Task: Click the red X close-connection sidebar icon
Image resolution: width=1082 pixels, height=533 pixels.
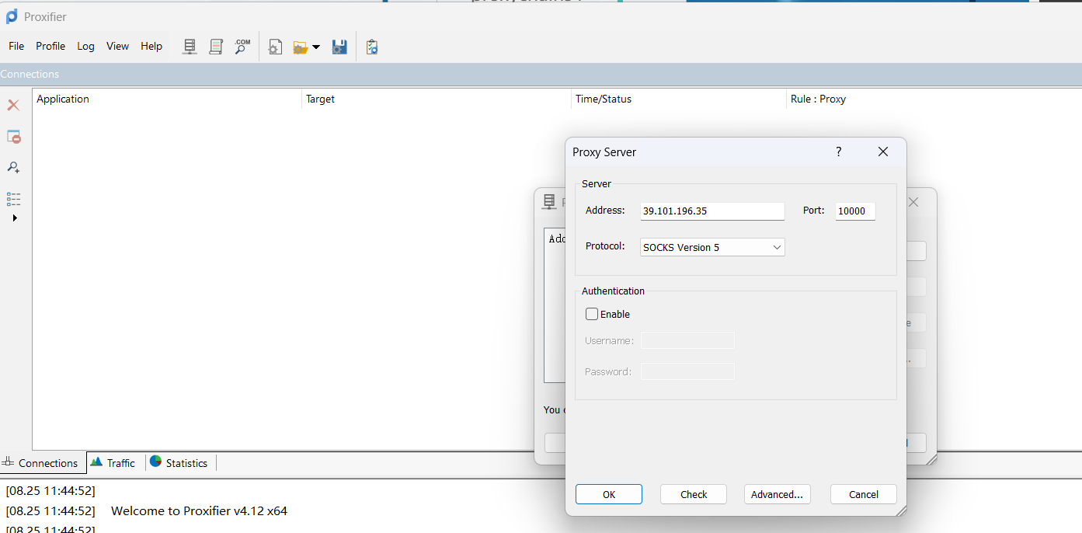Action: pyautogui.click(x=13, y=105)
